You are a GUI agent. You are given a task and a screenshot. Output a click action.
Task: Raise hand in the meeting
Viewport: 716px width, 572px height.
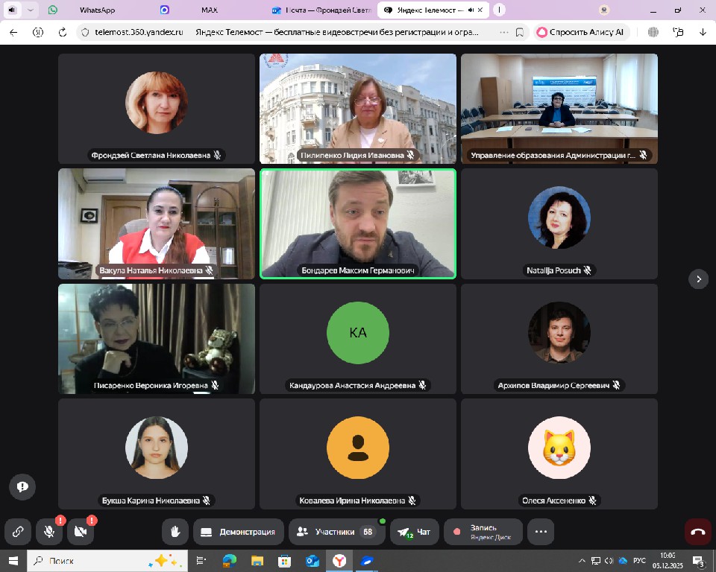175,532
